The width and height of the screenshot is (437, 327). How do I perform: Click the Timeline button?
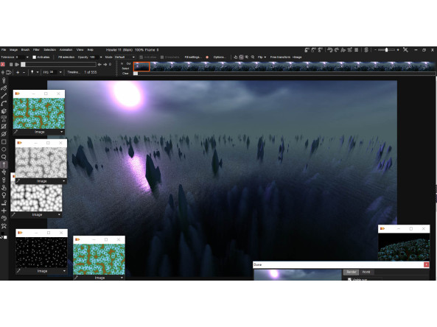(x=74, y=72)
